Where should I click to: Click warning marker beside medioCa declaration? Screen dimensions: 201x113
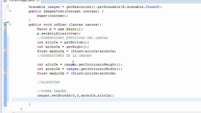[x=5, y=51]
